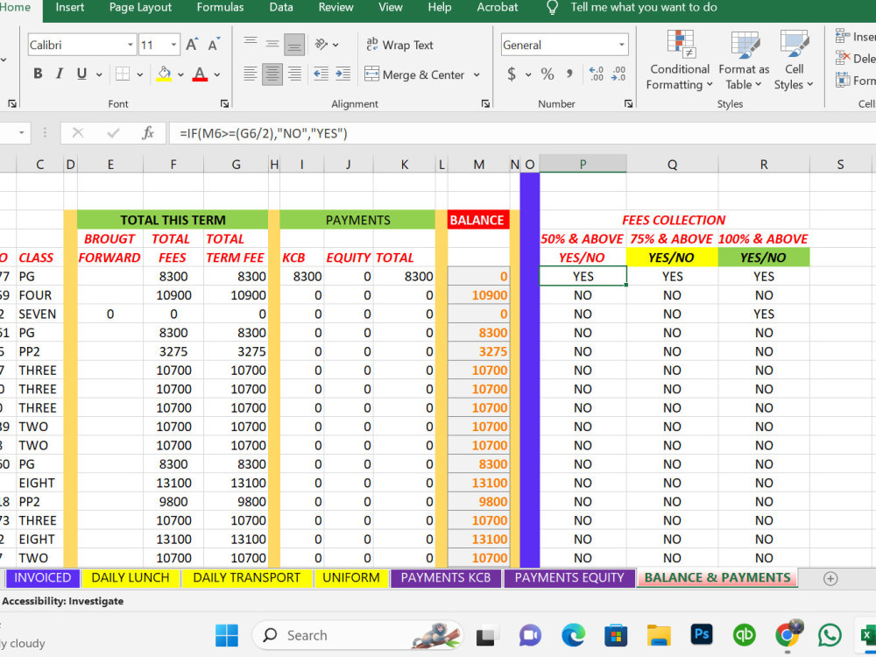Select Align Left icon
The height and width of the screenshot is (657, 876).
[251, 74]
